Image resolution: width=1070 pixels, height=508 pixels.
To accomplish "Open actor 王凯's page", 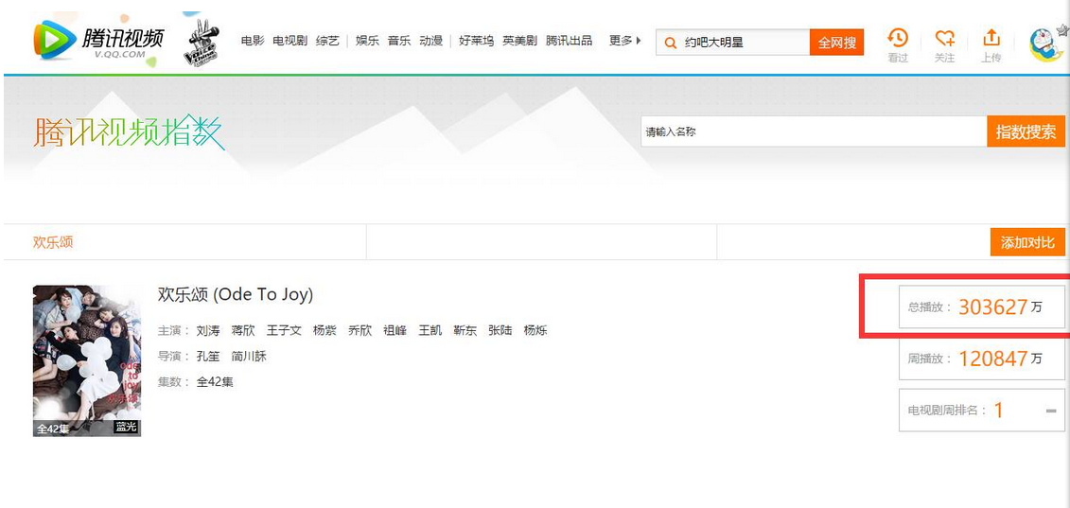I will (x=430, y=331).
